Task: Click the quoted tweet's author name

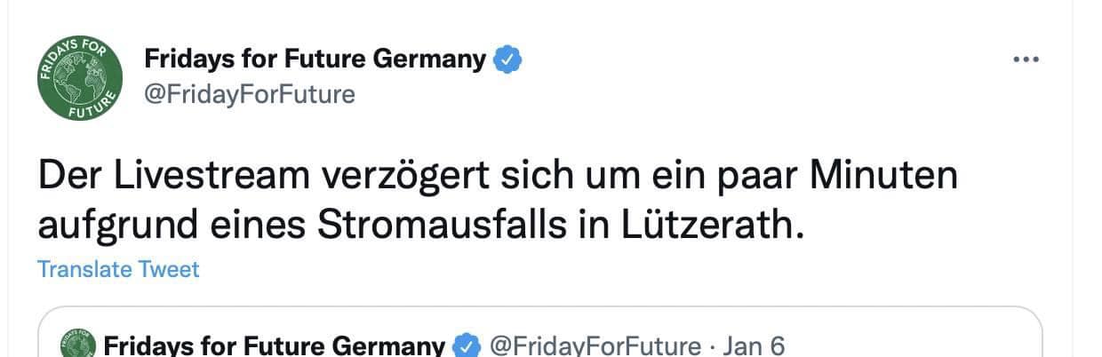Action: click(x=274, y=345)
